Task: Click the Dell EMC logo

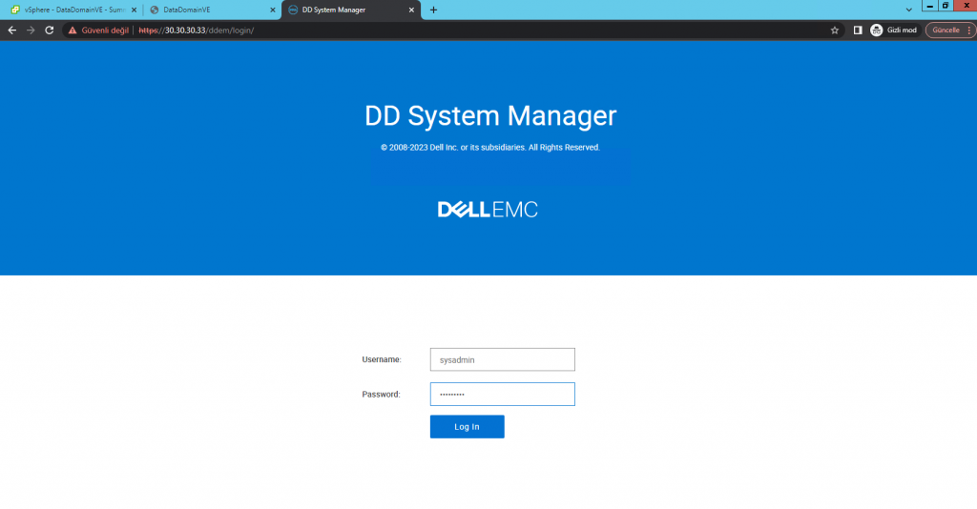Action: 488,210
